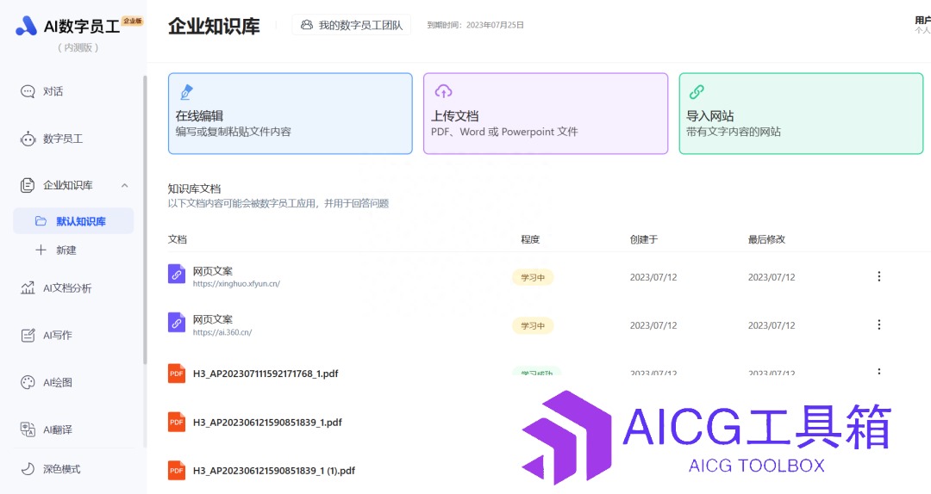This screenshot has width=931, height=494.
Task: Open the 导入网站 card
Action: [801, 114]
